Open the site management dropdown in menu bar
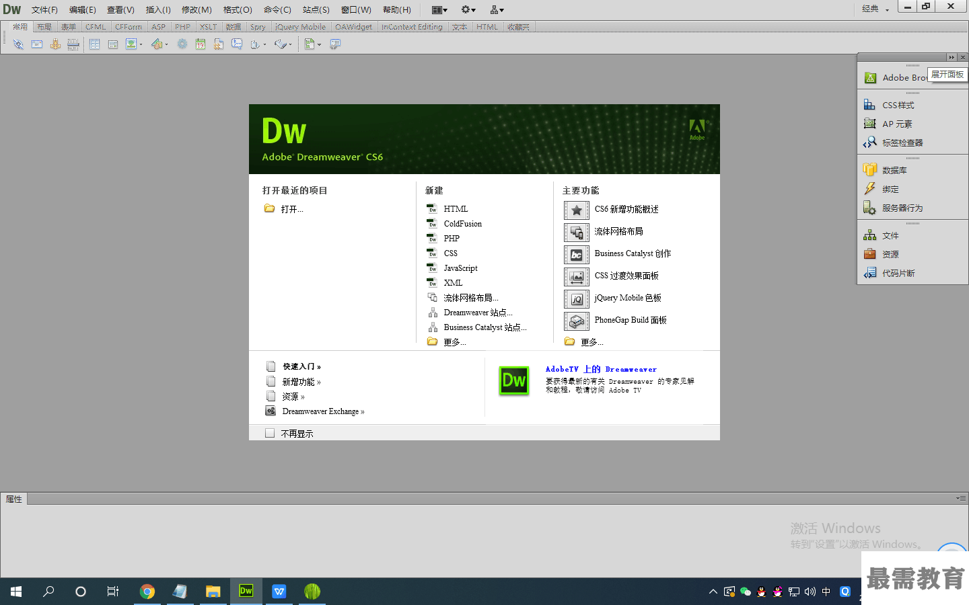This screenshot has height=605, width=969. 497,9
